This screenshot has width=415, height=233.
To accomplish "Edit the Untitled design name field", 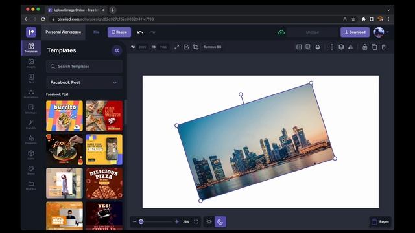I will pyautogui.click(x=313, y=32).
